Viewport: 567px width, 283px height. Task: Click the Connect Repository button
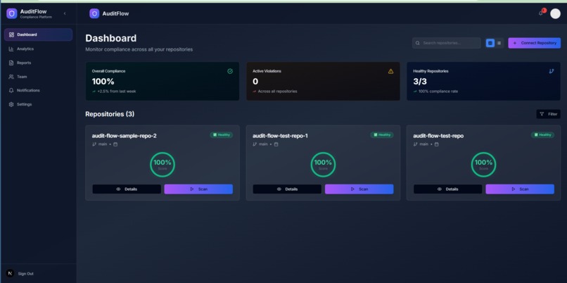pyautogui.click(x=535, y=43)
